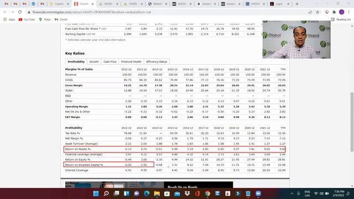The image size is (354, 199).
Task: Click the Asset Turnover (Average) row label
Action: 81,144
